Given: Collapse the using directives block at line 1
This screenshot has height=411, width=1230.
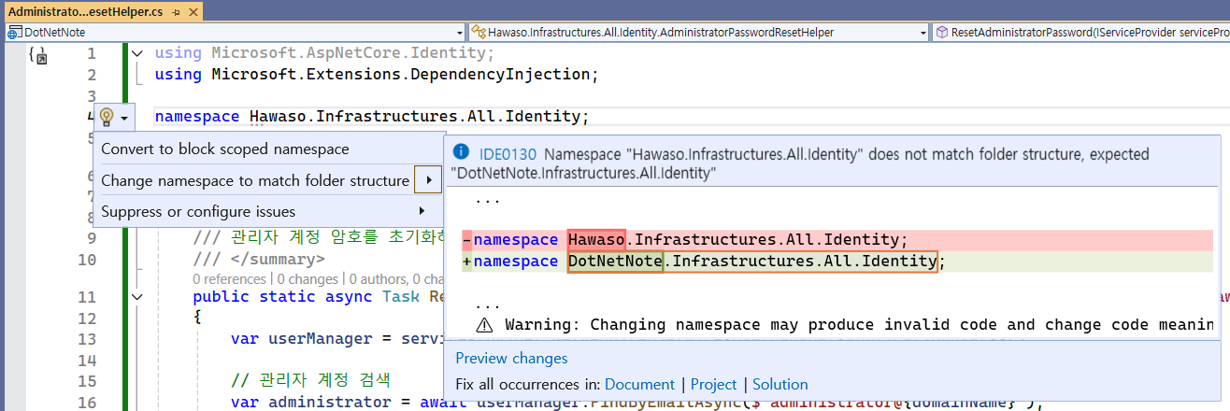Looking at the screenshot, I should [138, 53].
